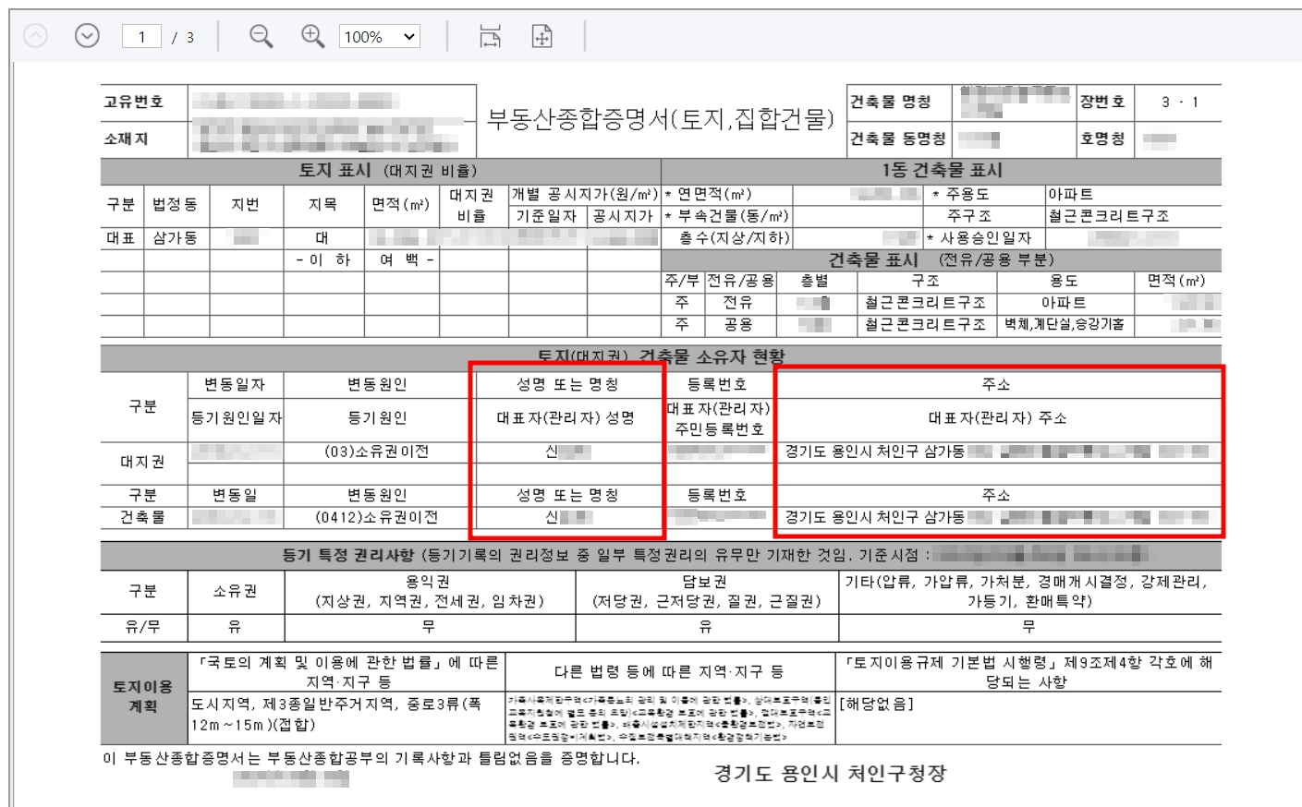The width and height of the screenshot is (1302, 807).
Task: Select the 공용 cell in second building row
Action: (x=737, y=324)
